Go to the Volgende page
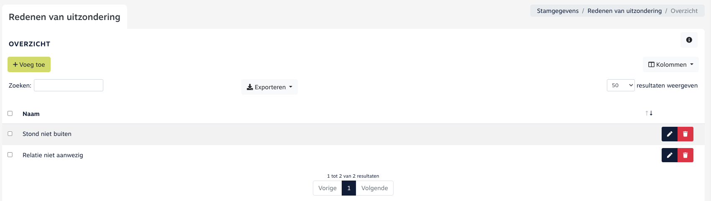The height and width of the screenshot is (201, 711). (x=374, y=188)
